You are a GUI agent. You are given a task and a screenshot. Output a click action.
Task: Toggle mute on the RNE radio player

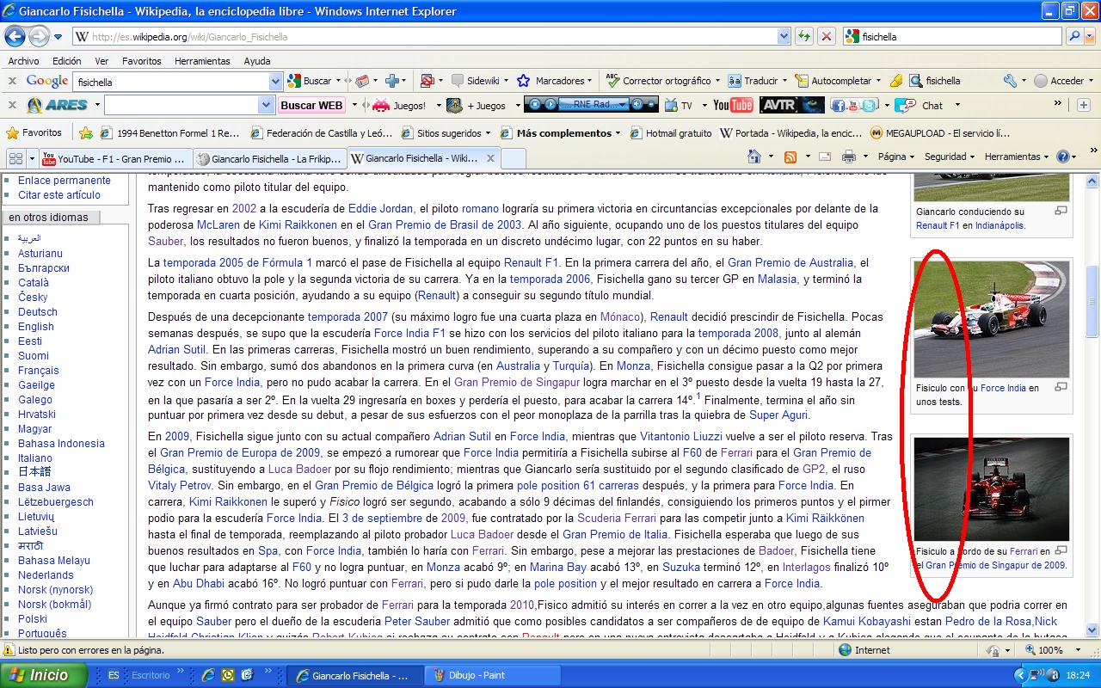pyautogui.click(x=637, y=105)
